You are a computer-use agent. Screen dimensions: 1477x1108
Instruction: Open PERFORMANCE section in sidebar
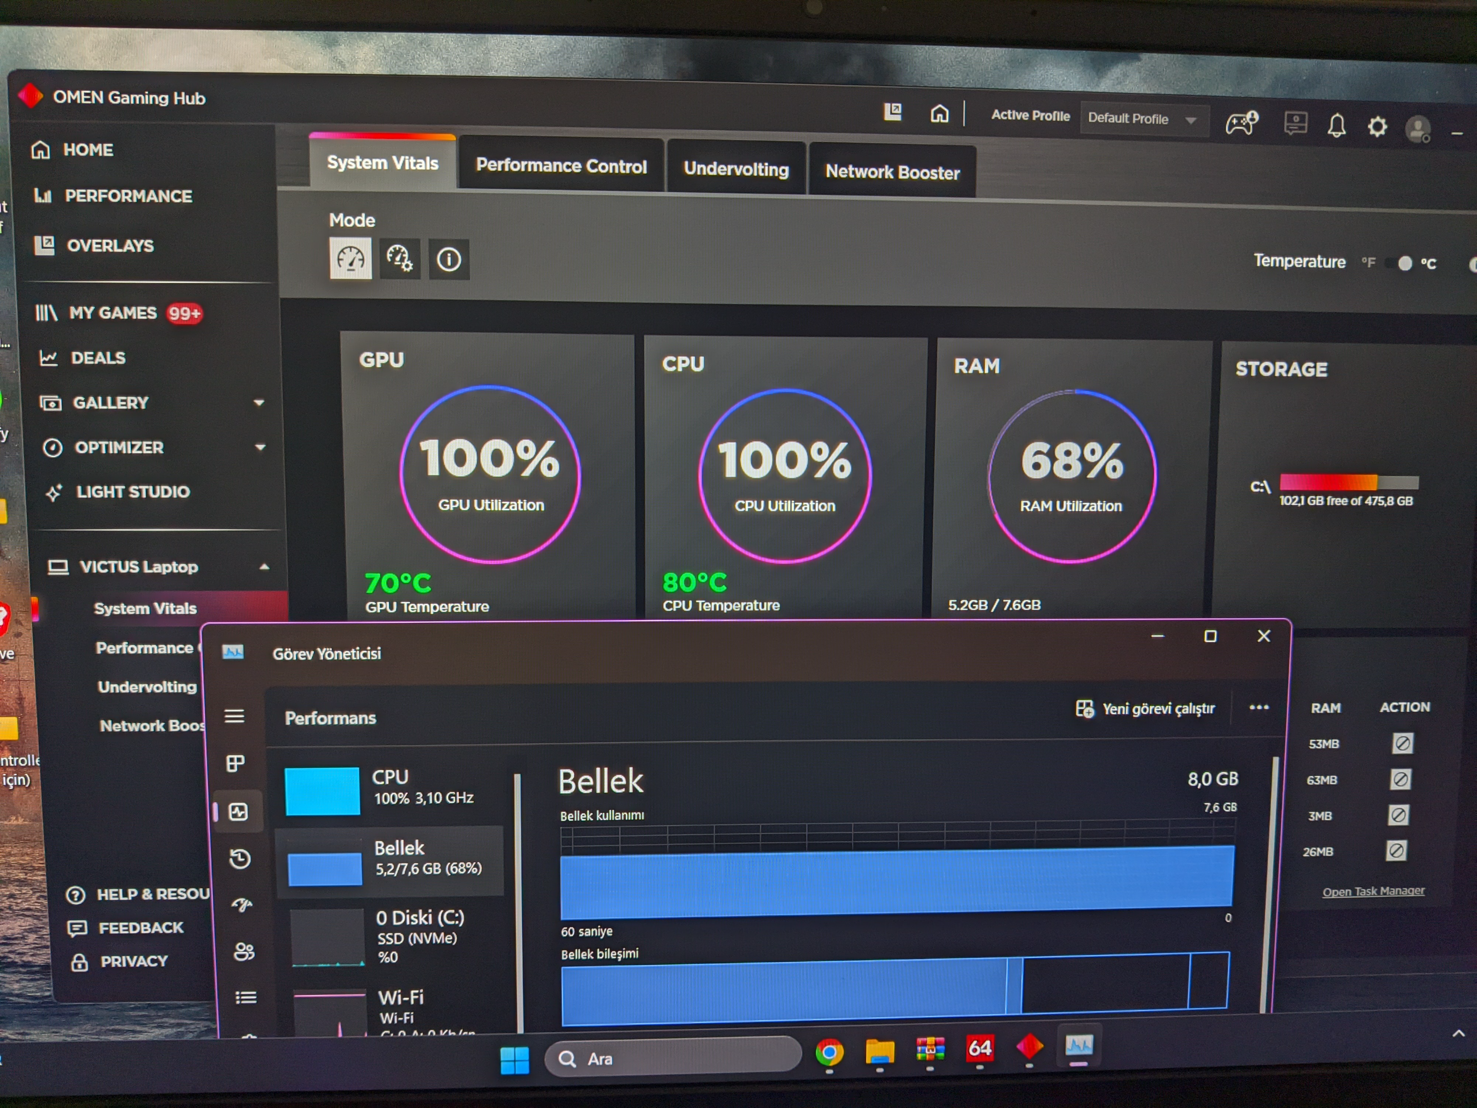pyautogui.click(x=113, y=195)
